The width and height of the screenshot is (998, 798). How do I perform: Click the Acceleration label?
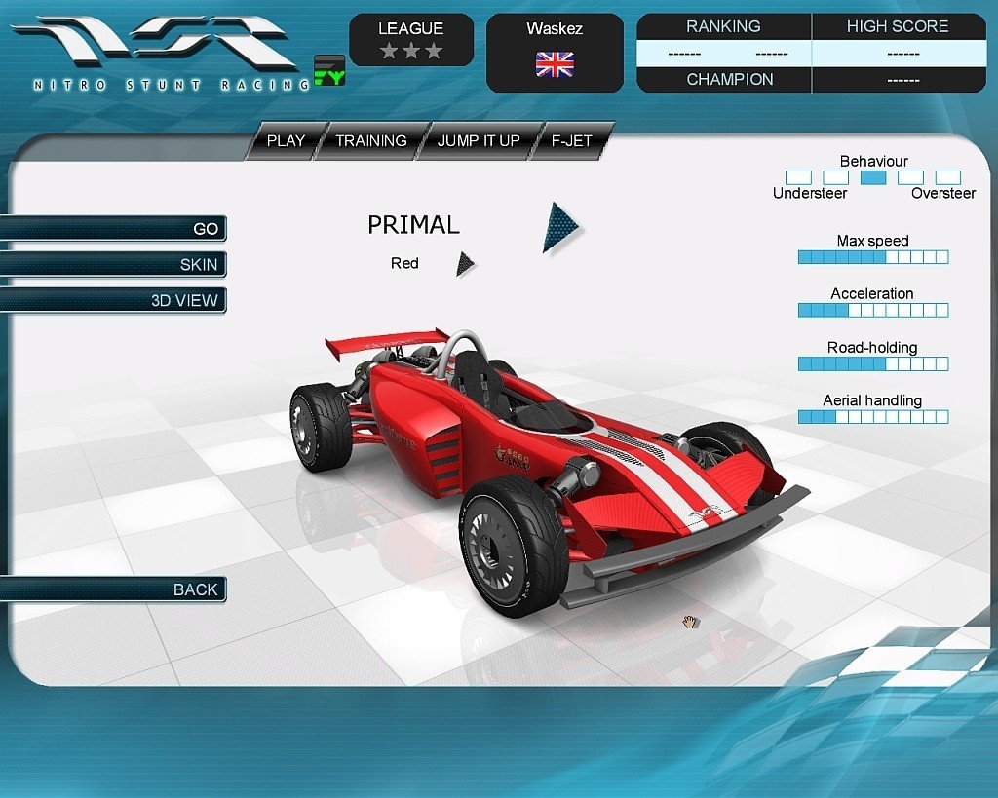(872, 293)
